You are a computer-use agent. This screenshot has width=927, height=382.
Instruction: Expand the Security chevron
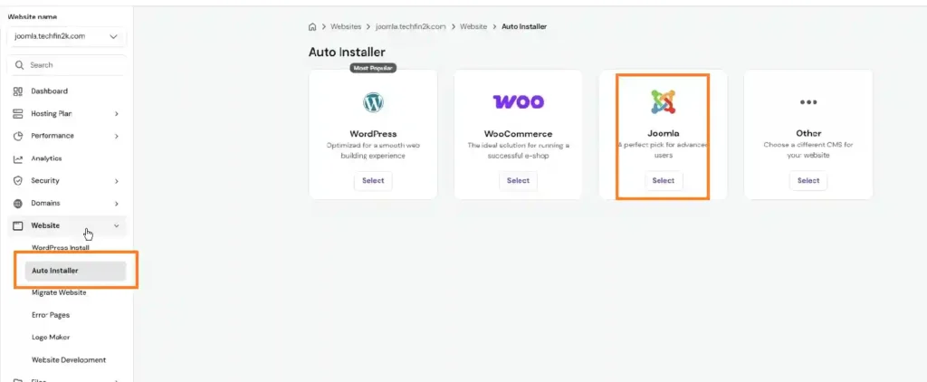pos(117,181)
